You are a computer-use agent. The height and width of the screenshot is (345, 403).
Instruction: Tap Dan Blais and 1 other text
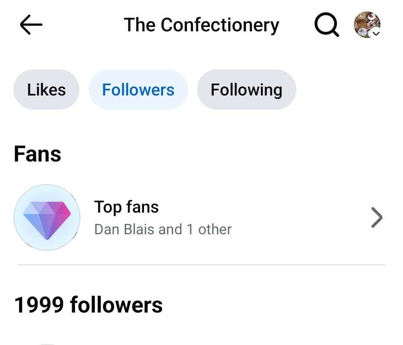pos(163,229)
